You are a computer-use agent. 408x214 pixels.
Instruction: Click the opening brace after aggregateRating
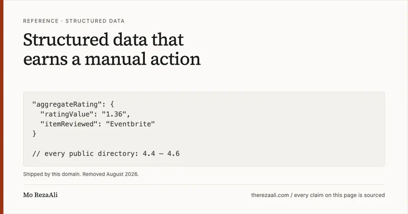[112, 104]
